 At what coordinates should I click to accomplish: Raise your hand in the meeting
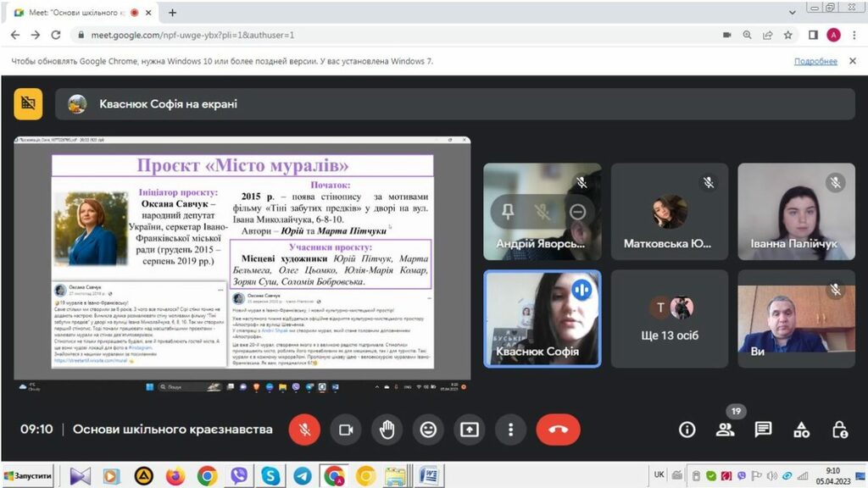coord(387,430)
